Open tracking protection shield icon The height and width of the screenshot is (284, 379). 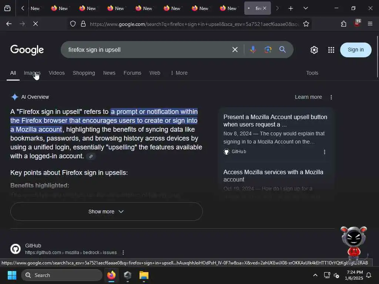click(x=73, y=24)
